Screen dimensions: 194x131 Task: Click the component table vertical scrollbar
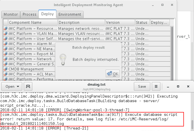pyautogui.click(x=172, y=53)
